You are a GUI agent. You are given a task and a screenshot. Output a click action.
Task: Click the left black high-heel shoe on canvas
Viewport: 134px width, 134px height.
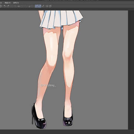coord(38,116)
